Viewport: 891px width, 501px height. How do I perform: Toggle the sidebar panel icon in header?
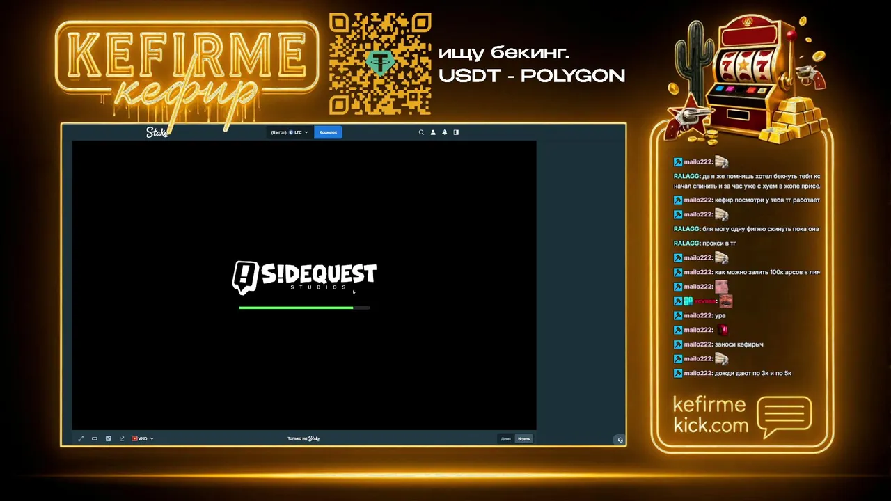click(x=456, y=132)
